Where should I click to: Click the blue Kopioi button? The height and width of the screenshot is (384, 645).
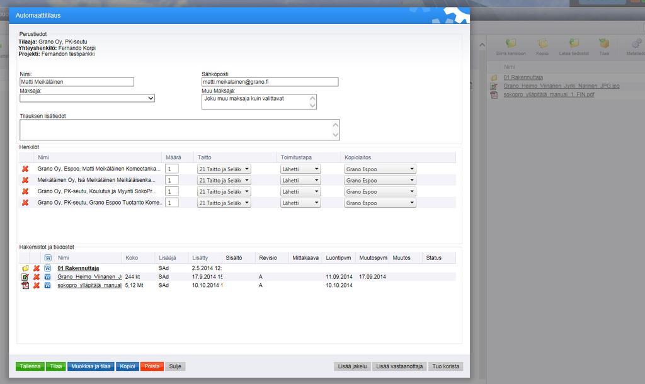pos(127,366)
